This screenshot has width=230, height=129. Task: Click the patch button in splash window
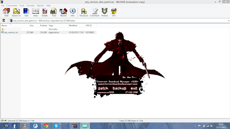pyautogui.click(x=103, y=89)
